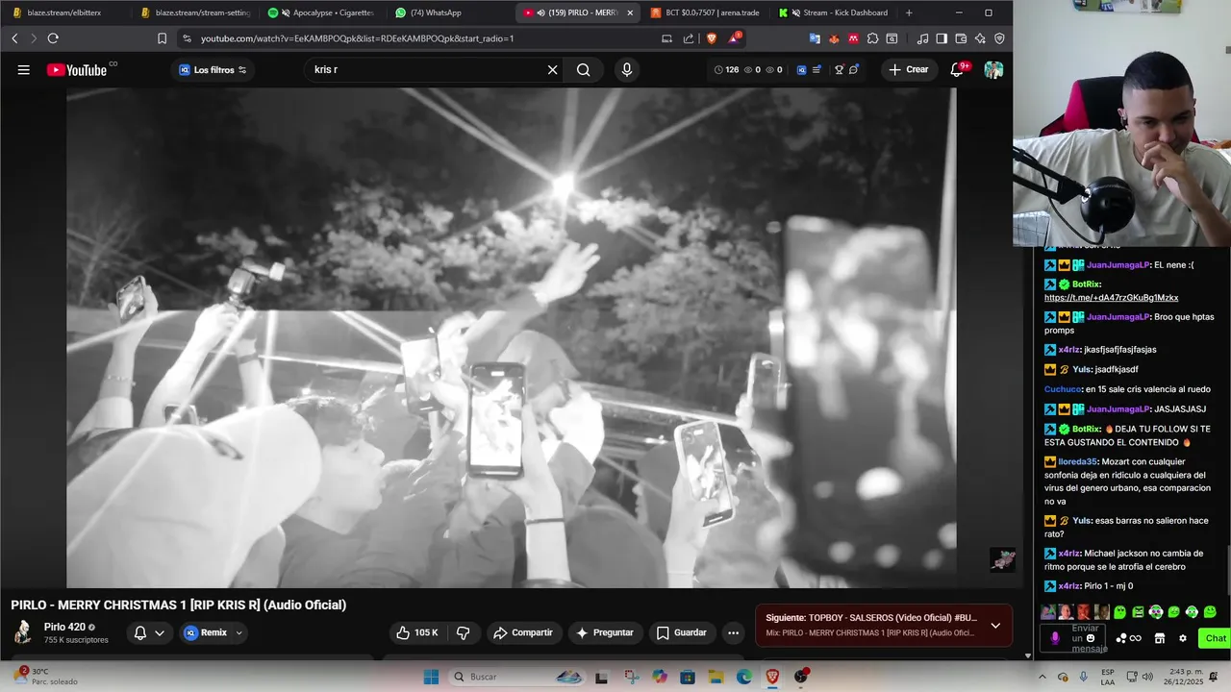The width and height of the screenshot is (1231, 692).
Task: Switch to Stream - Kick Dashboard tab
Action: [833, 12]
